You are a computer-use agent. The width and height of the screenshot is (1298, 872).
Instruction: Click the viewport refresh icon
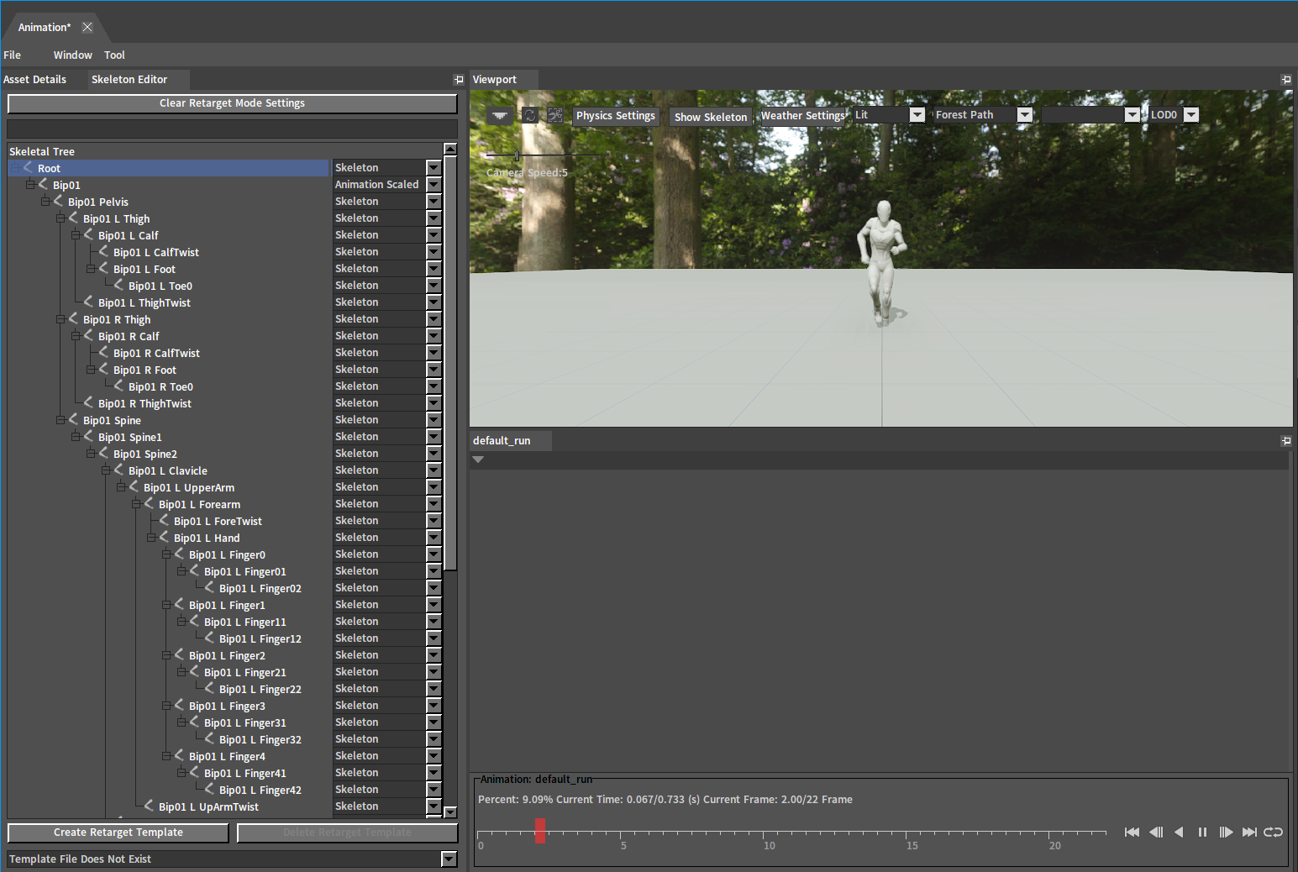tap(529, 115)
